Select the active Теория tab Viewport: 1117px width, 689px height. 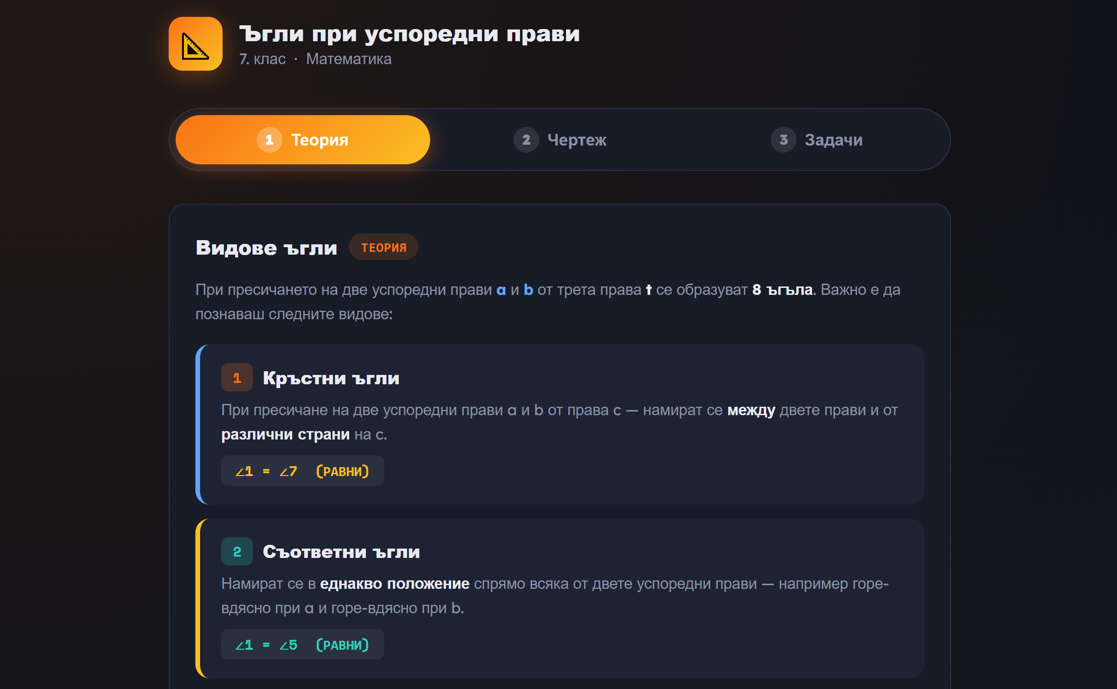point(303,139)
